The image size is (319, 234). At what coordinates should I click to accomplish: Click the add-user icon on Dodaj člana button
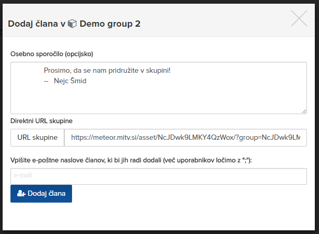21,193
